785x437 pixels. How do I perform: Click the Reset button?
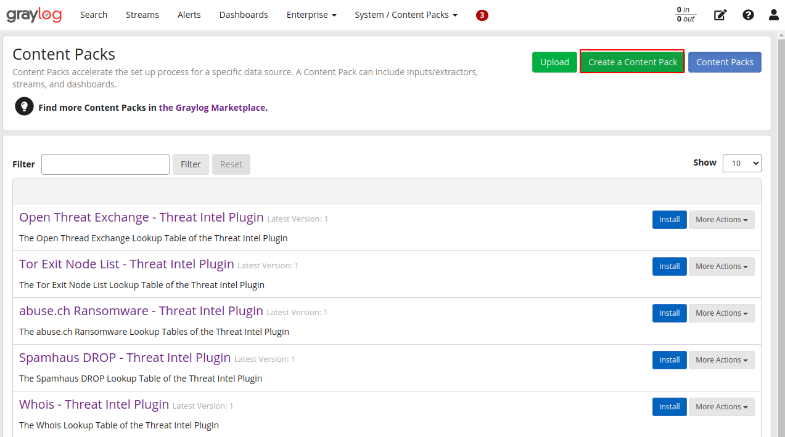pyautogui.click(x=231, y=164)
